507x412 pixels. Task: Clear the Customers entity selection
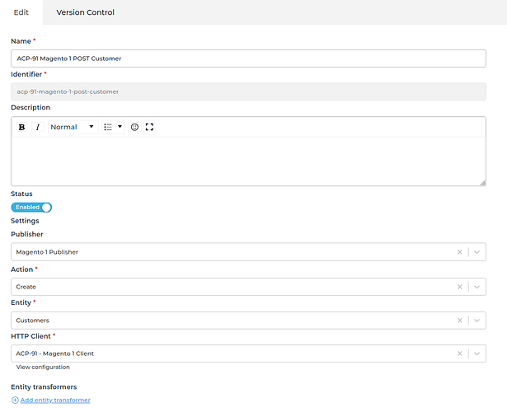click(x=459, y=321)
